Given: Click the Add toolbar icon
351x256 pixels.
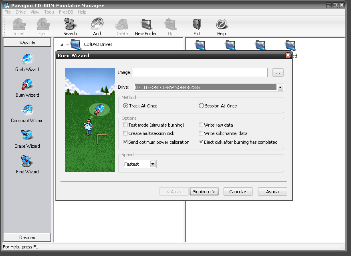Looking at the screenshot, I should pyautogui.click(x=97, y=26).
